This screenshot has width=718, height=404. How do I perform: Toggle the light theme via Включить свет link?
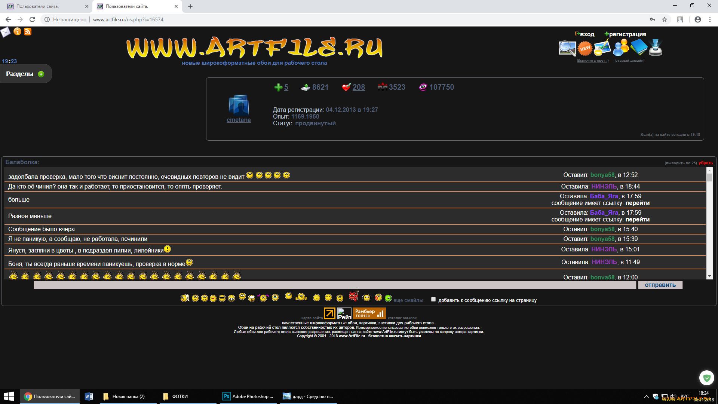tap(593, 60)
